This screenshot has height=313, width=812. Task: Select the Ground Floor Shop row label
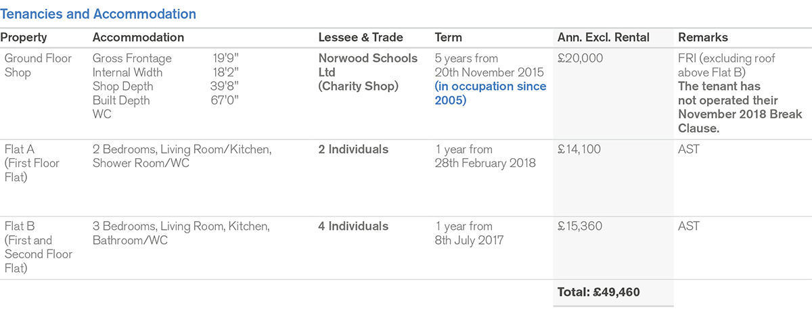click(x=38, y=65)
